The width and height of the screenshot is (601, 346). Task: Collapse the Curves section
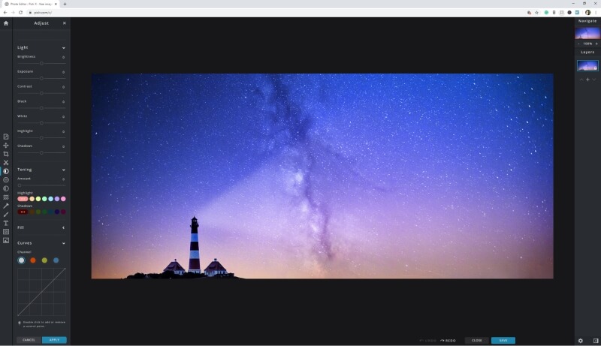coord(64,243)
